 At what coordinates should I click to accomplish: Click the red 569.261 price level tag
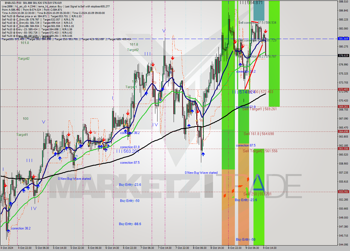tap(344, 107)
